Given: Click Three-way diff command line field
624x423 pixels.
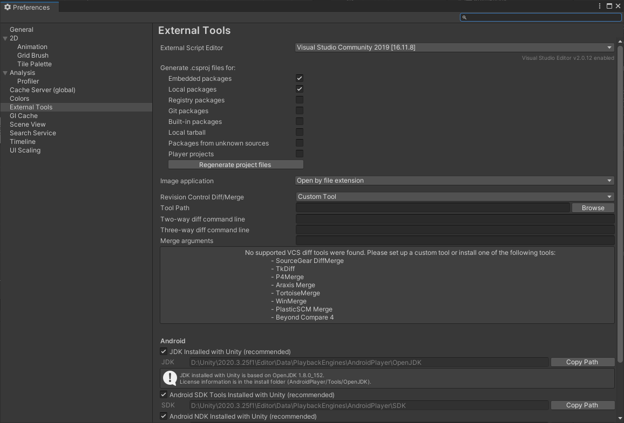Looking at the screenshot, I should pos(455,230).
